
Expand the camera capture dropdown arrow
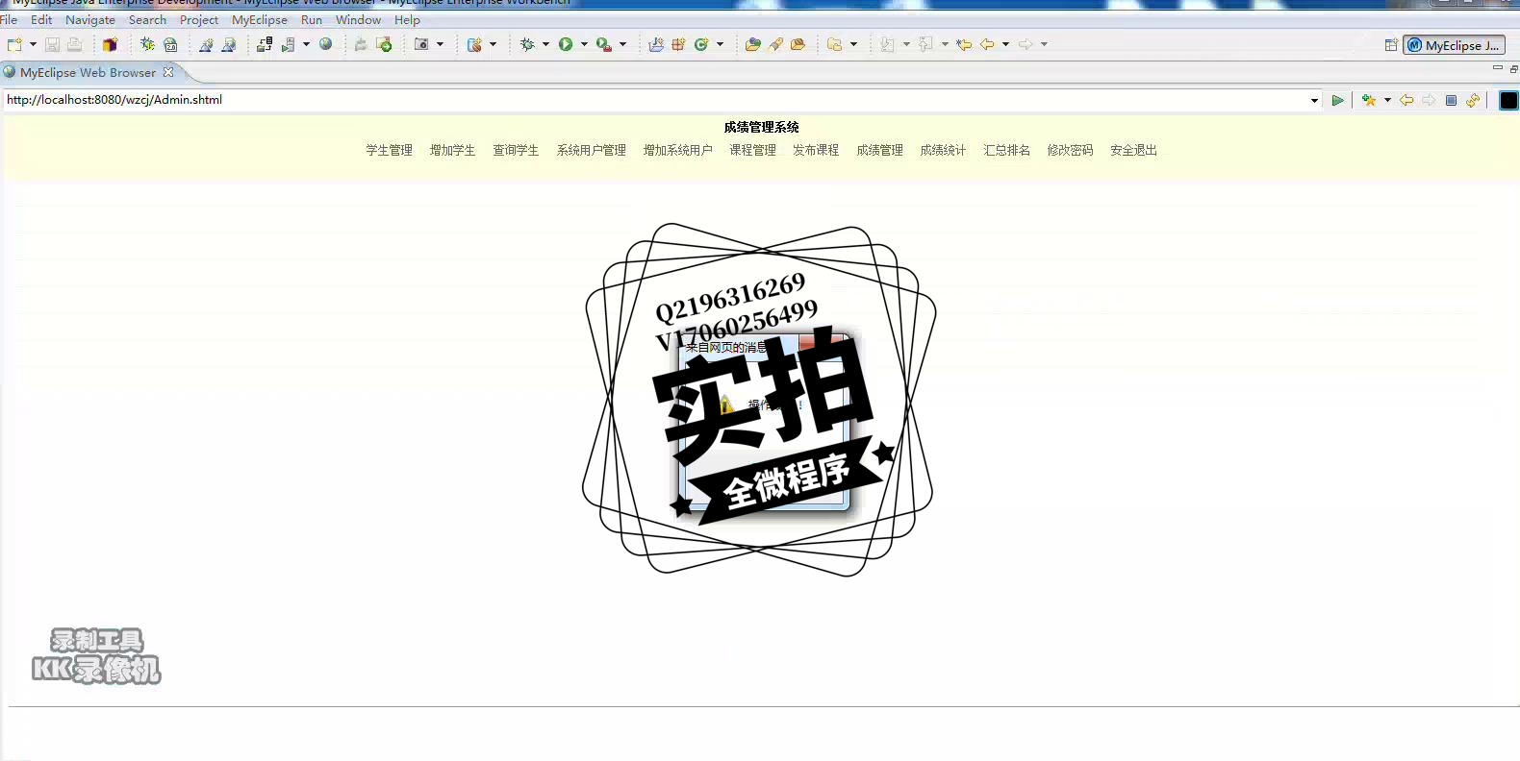[x=440, y=44]
